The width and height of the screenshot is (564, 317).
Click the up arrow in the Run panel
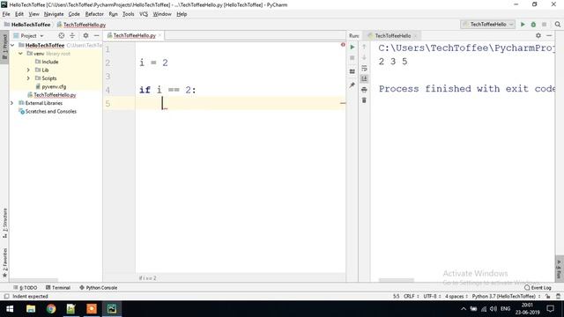click(x=364, y=47)
